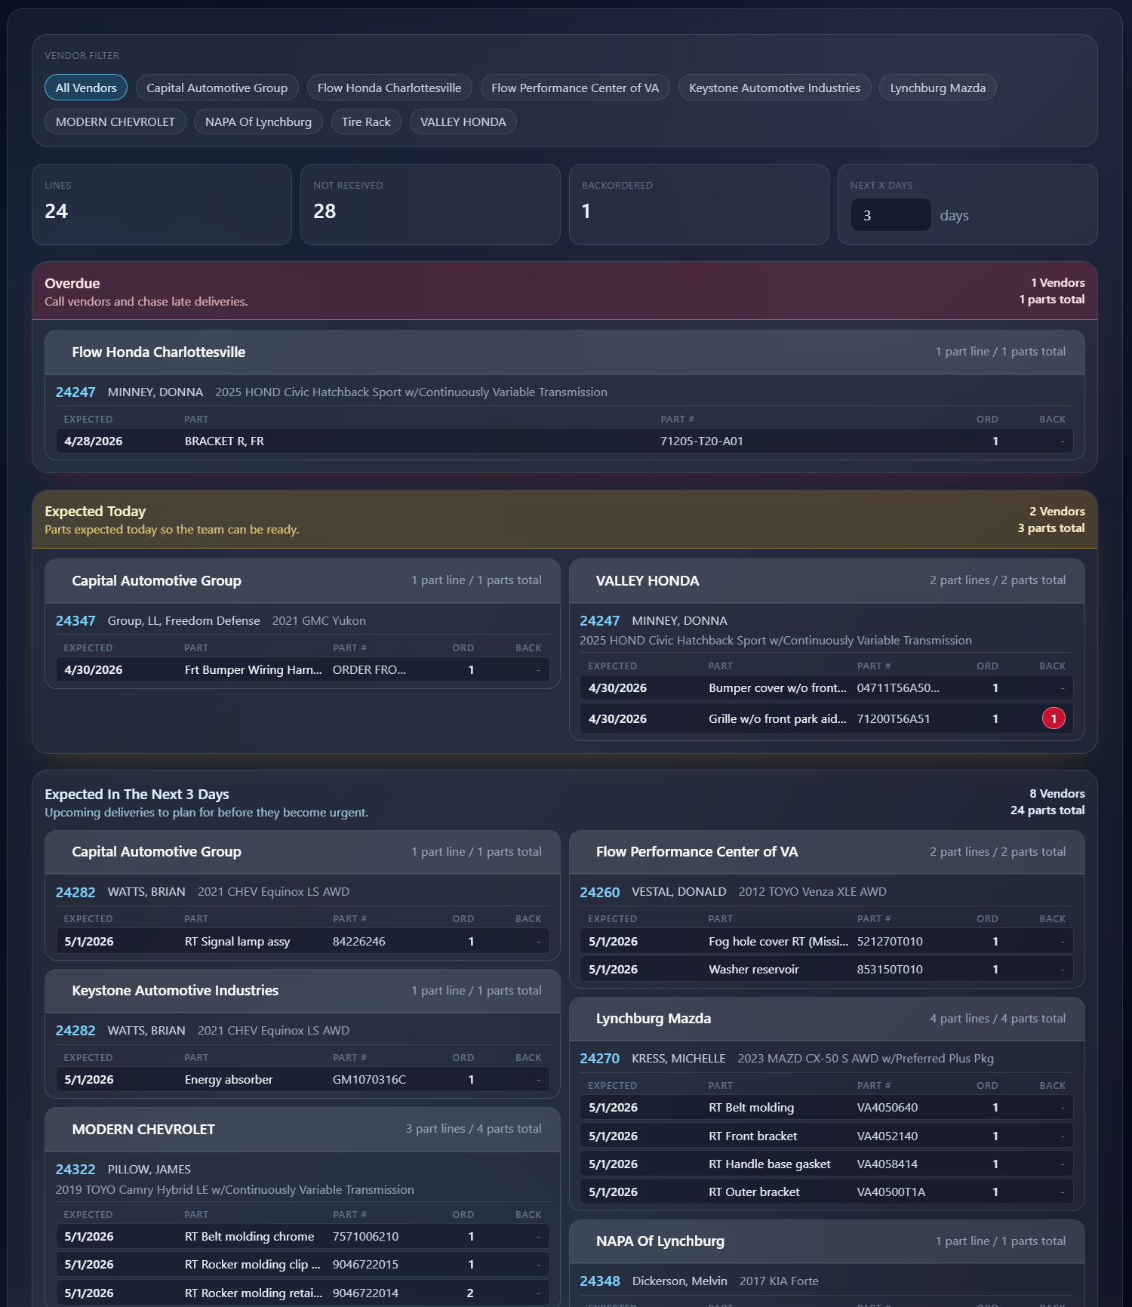Click part number GM1070316C
The image size is (1132, 1307).
(369, 1080)
